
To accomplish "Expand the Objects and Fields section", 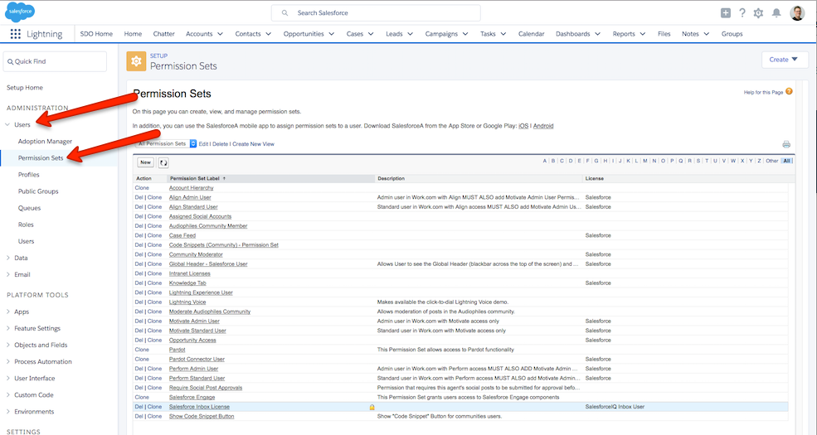I will pos(7,345).
